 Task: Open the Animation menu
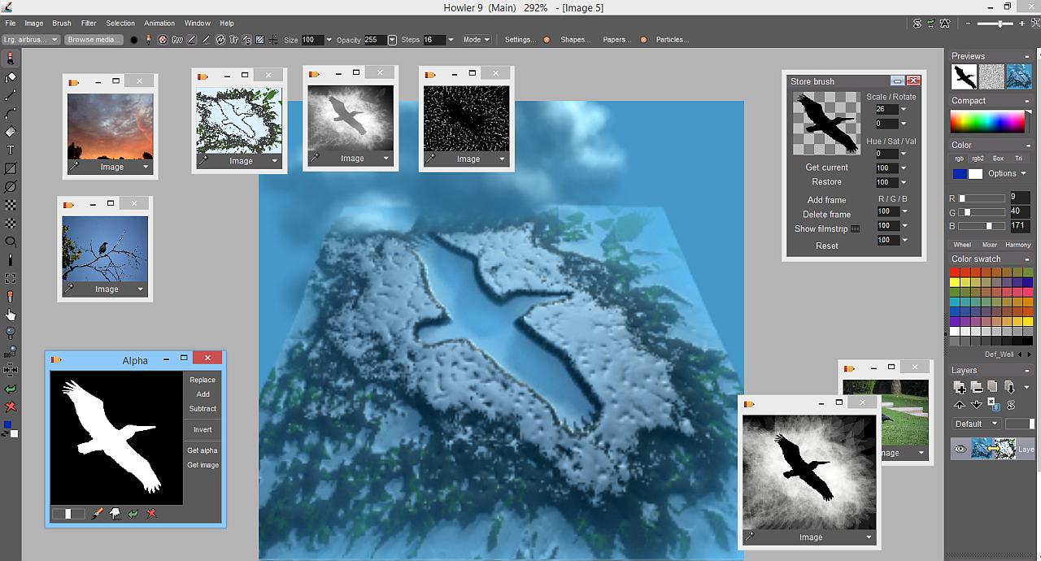click(159, 23)
